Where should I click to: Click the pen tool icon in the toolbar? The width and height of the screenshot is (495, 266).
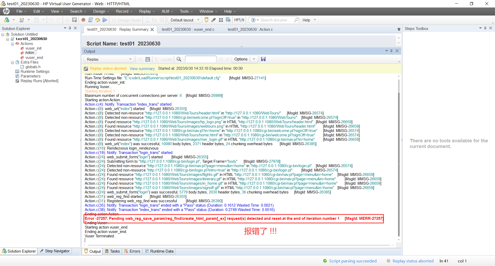pos(213,20)
